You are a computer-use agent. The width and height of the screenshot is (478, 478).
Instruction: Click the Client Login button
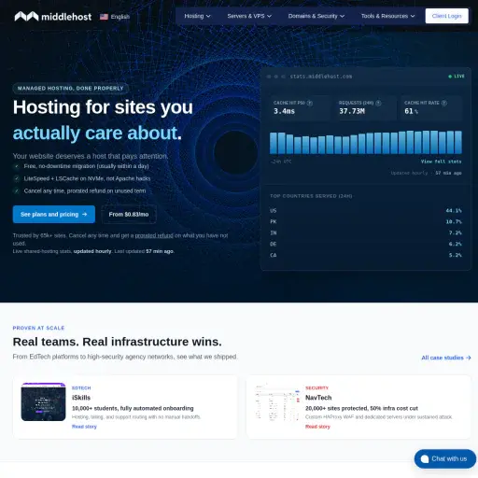click(x=446, y=16)
